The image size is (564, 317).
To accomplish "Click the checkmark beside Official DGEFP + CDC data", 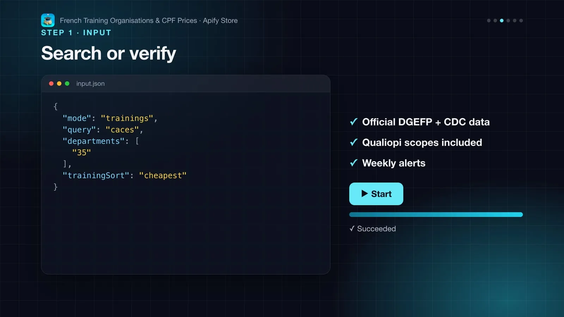I will click(x=354, y=122).
